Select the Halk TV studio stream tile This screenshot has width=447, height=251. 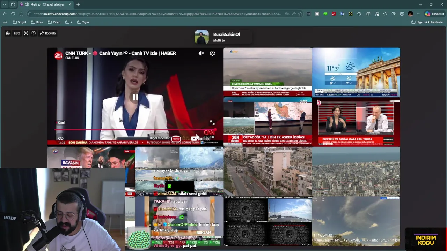click(356, 122)
